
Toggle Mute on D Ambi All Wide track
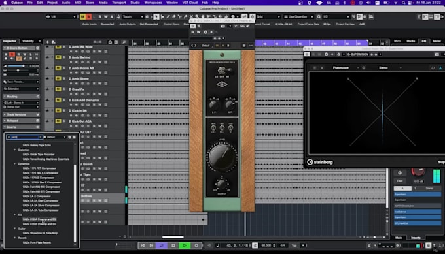point(58,47)
